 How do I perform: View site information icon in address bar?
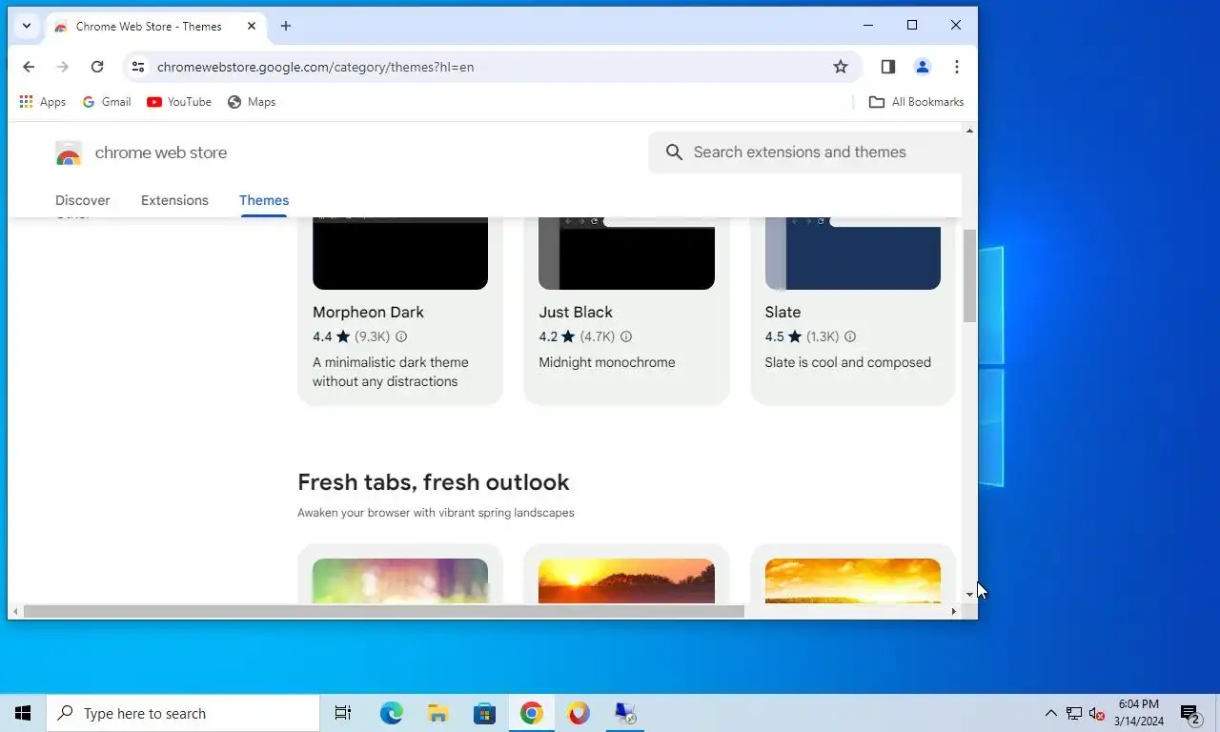point(138,67)
